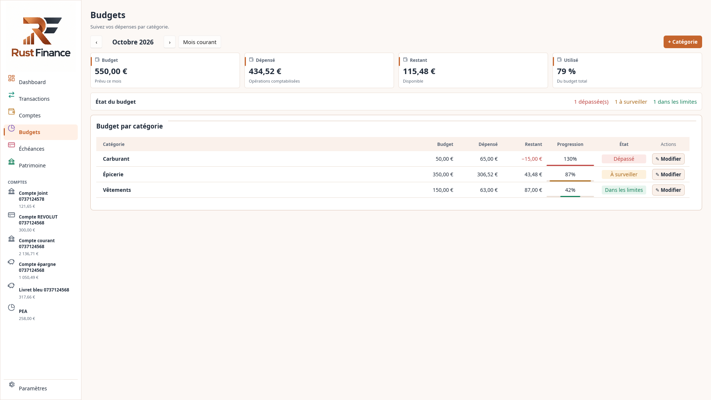Click the PEA pie chart icon
Image resolution: width=711 pixels, height=400 pixels.
(x=11, y=307)
